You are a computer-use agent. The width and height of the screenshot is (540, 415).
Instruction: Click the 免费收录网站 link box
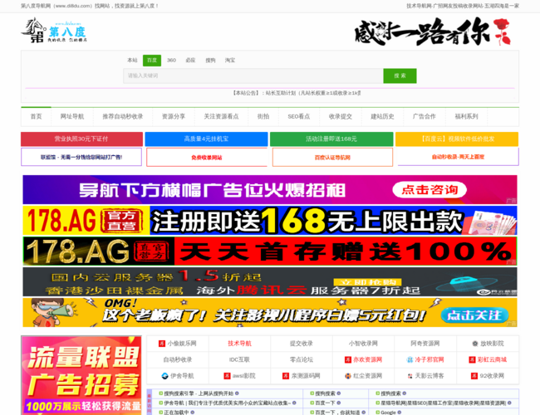tap(207, 158)
